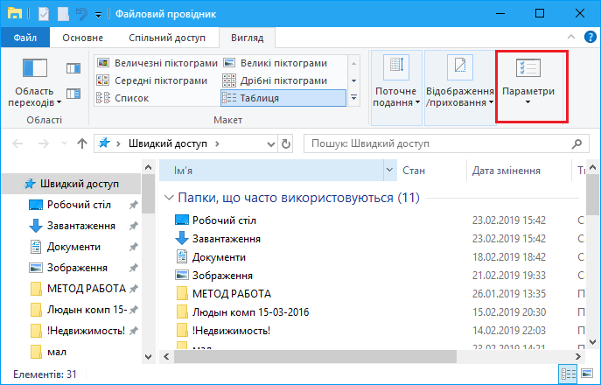
Task: Select Людын комп 15- in navigation pane
Action: (x=71, y=310)
